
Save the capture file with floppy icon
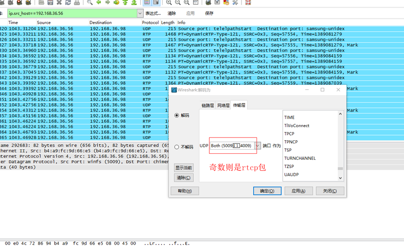click(x=50, y=2)
